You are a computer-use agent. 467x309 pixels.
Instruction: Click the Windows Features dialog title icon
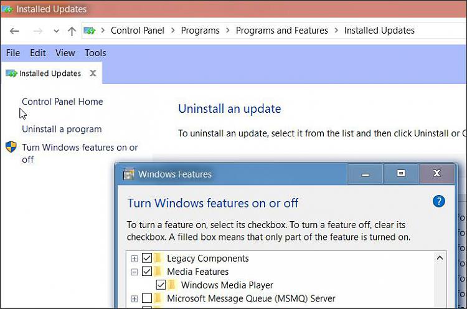[129, 174]
